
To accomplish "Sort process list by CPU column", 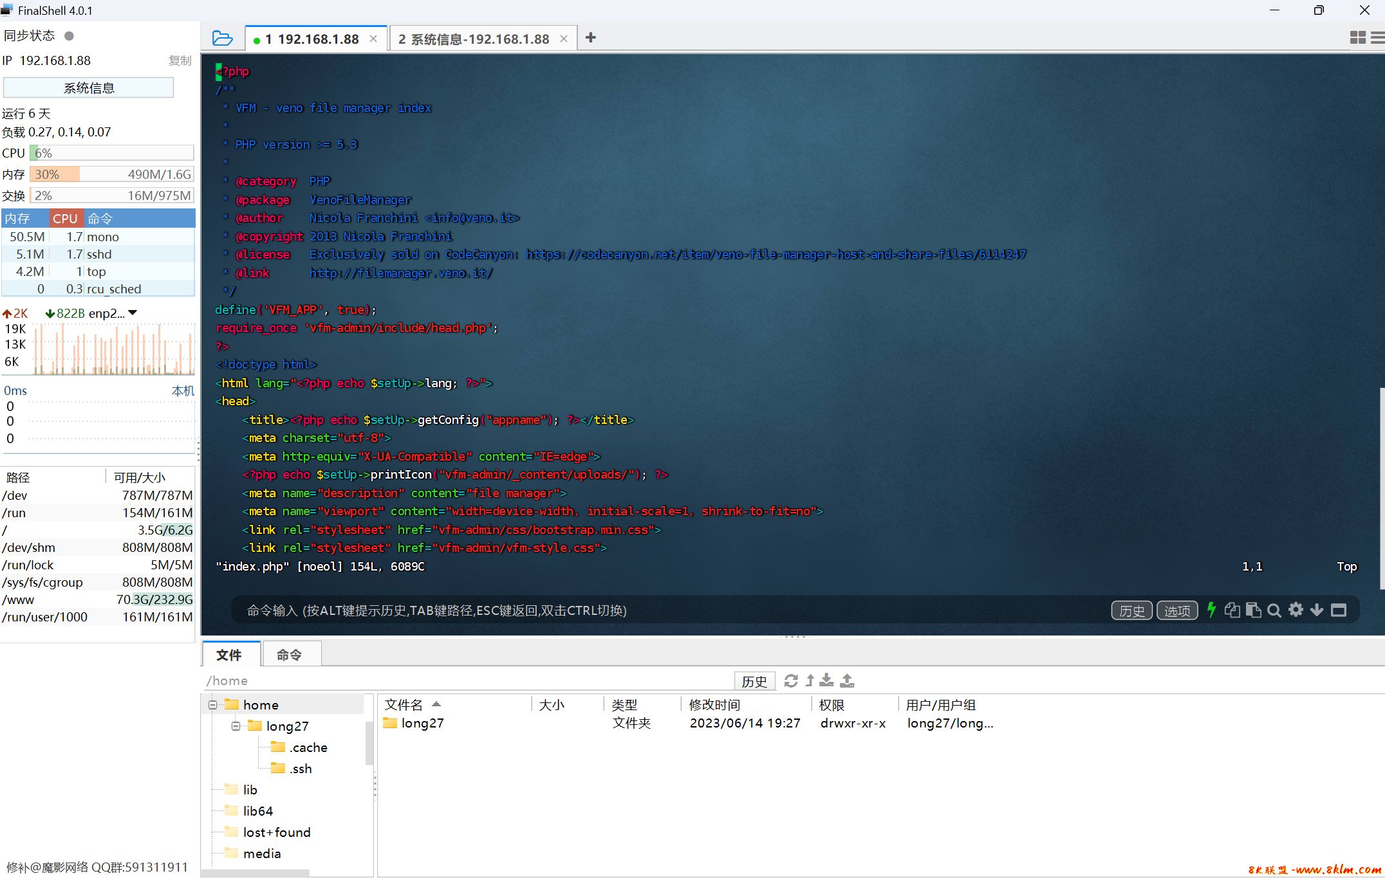I will [66, 219].
